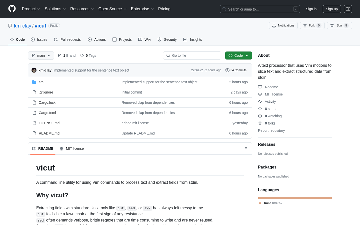This screenshot has height=225, width=360.
Task: Click the km-clay commit author avatar
Action: 34,70
